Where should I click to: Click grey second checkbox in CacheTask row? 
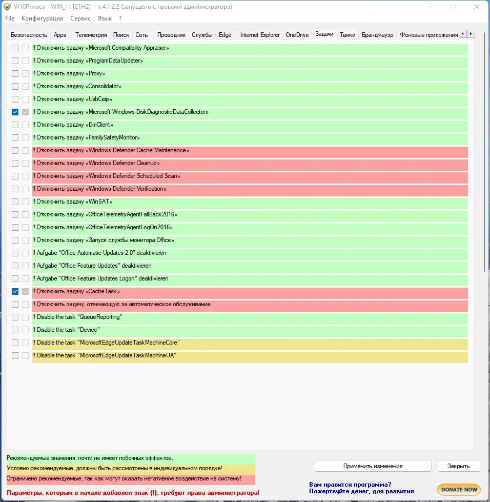pos(25,291)
